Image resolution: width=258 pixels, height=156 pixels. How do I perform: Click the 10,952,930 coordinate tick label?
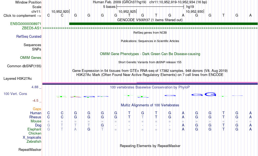tap(194, 11)
